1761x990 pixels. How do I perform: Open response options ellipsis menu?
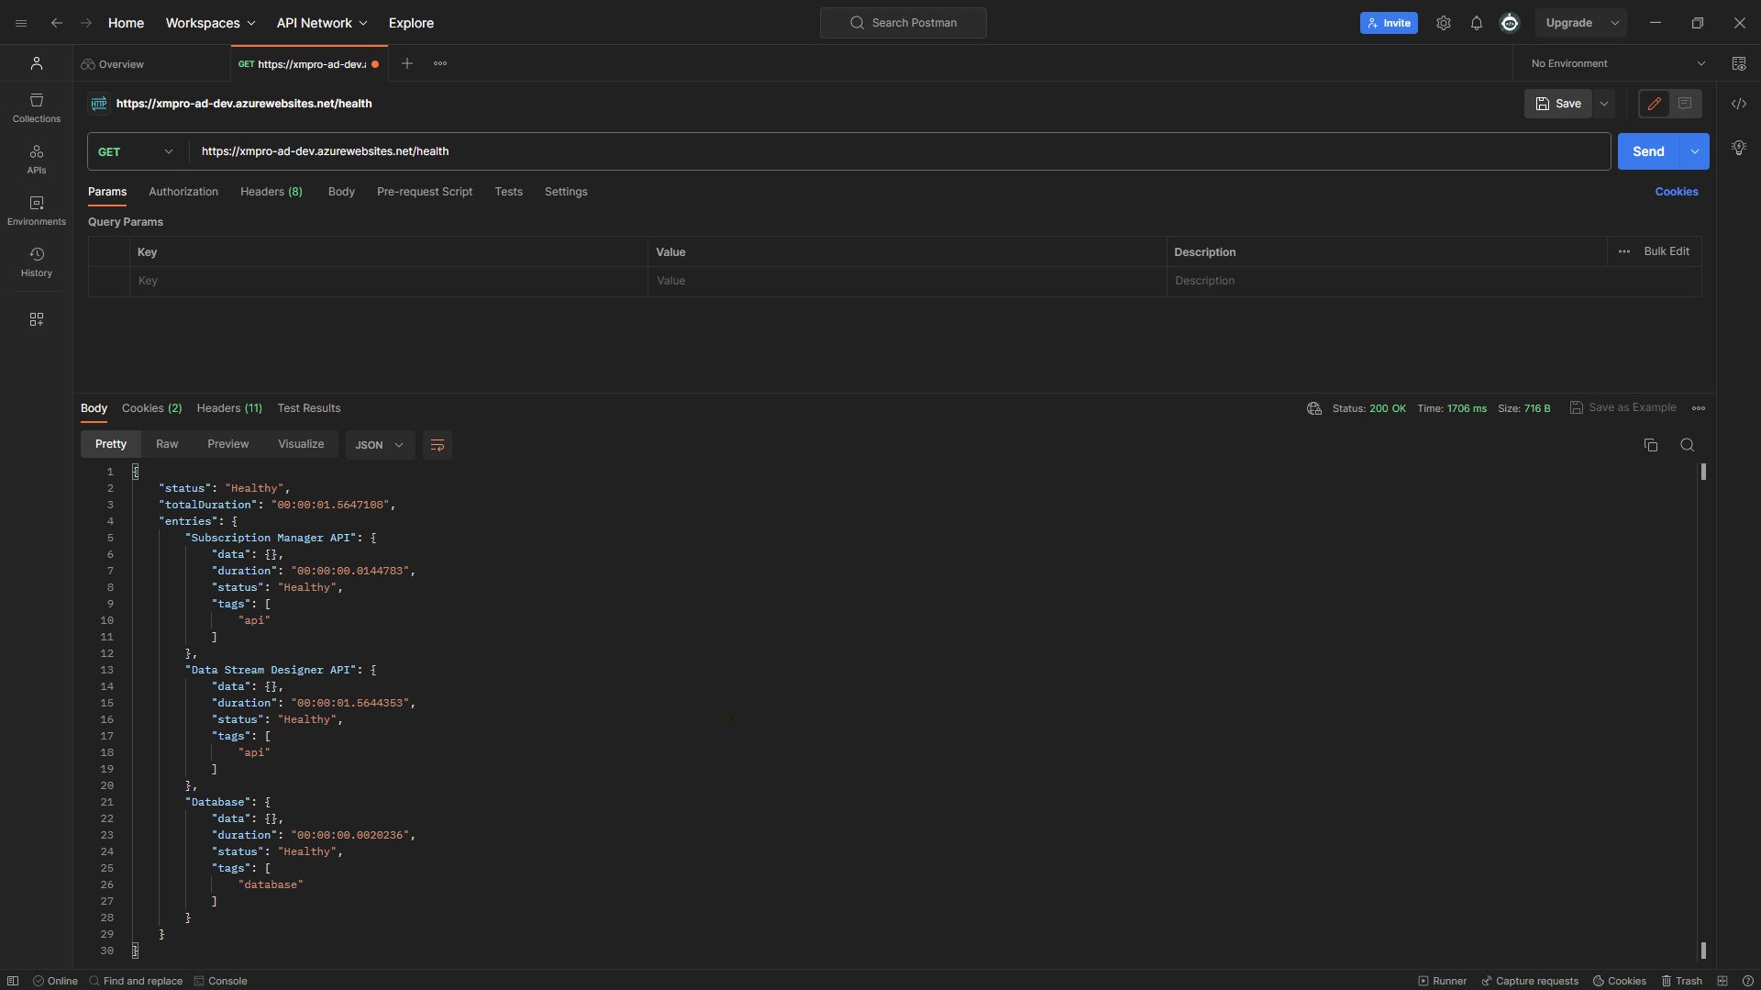(x=1699, y=408)
